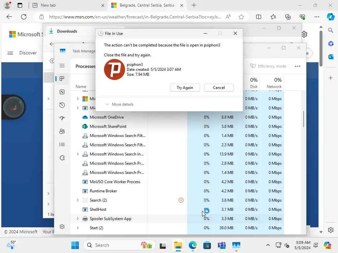
Task: Select ShellHost process row
Action: click(x=177, y=210)
